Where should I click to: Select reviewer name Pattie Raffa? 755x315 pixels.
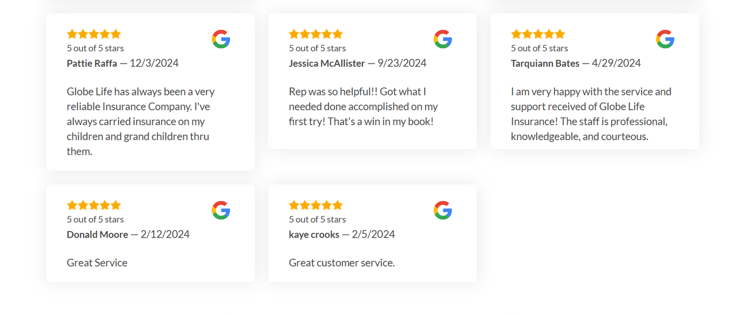tap(92, 63)
